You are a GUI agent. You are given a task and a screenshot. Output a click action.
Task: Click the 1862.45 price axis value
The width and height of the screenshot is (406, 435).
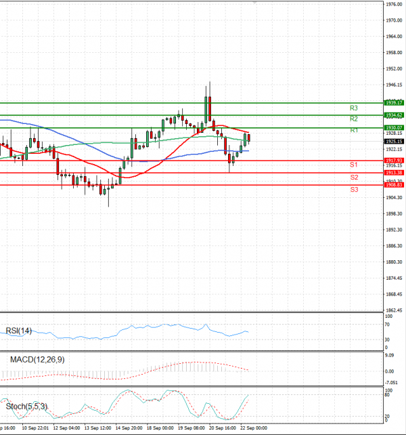tap(394, 310)
